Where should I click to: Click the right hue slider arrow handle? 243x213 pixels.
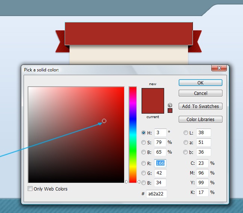[x=139, y=182]
